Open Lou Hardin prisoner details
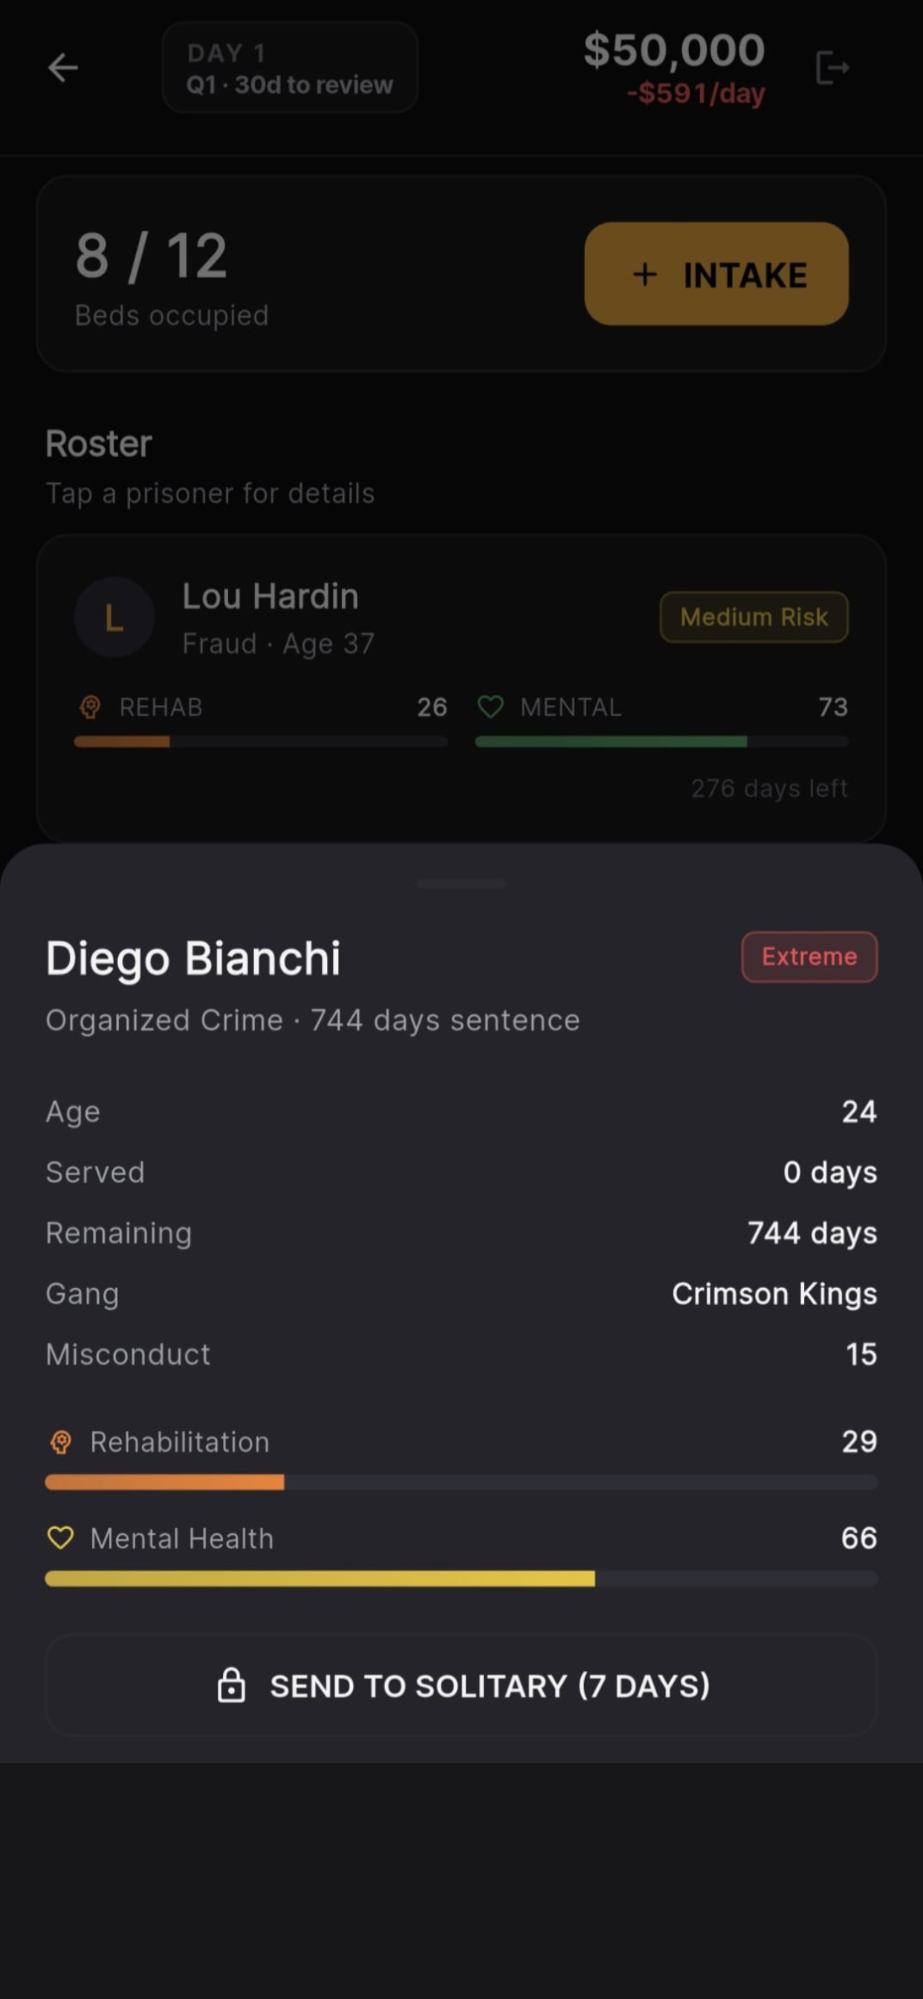The image size is (923, 1999). tap(461, 689)
